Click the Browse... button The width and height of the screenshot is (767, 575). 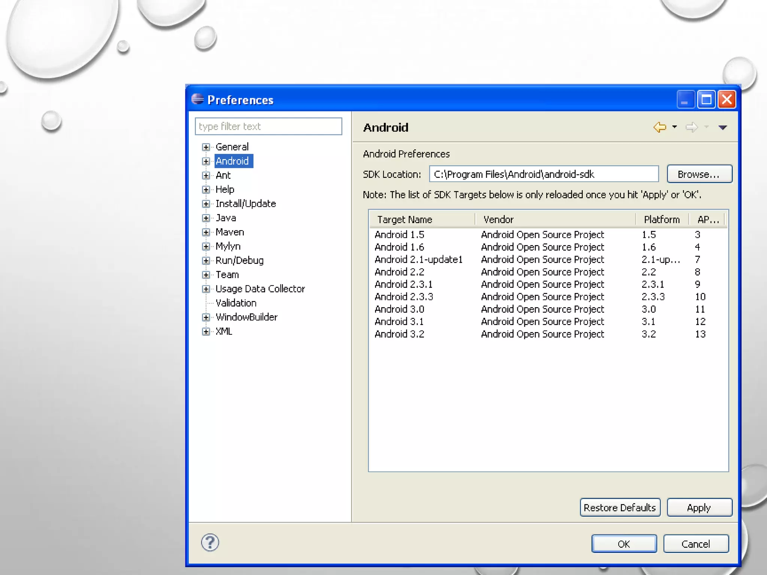pos(699,174)
